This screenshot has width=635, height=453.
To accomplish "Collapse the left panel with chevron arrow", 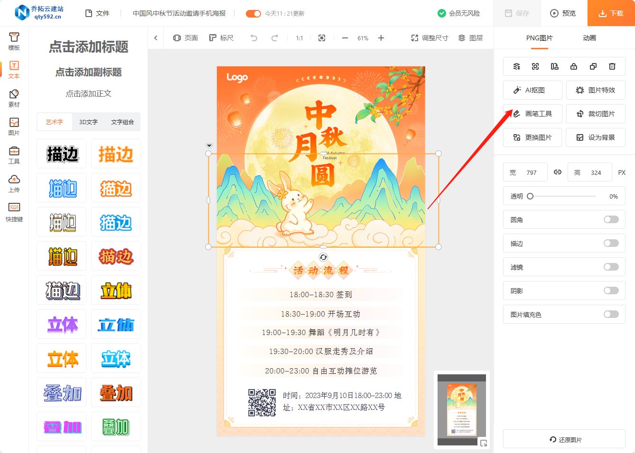I will [156, 38].
